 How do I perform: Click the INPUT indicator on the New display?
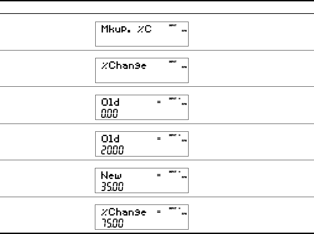point(173,171)
